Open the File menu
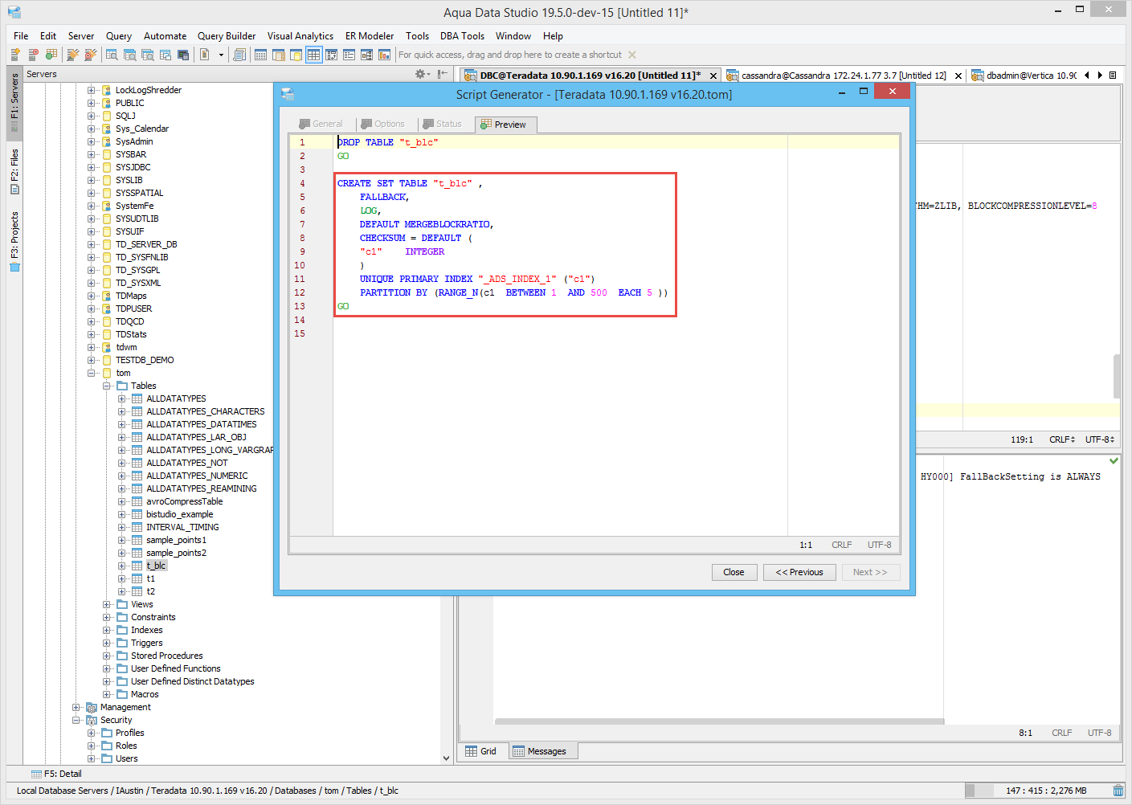 click(x=21, y=36)
